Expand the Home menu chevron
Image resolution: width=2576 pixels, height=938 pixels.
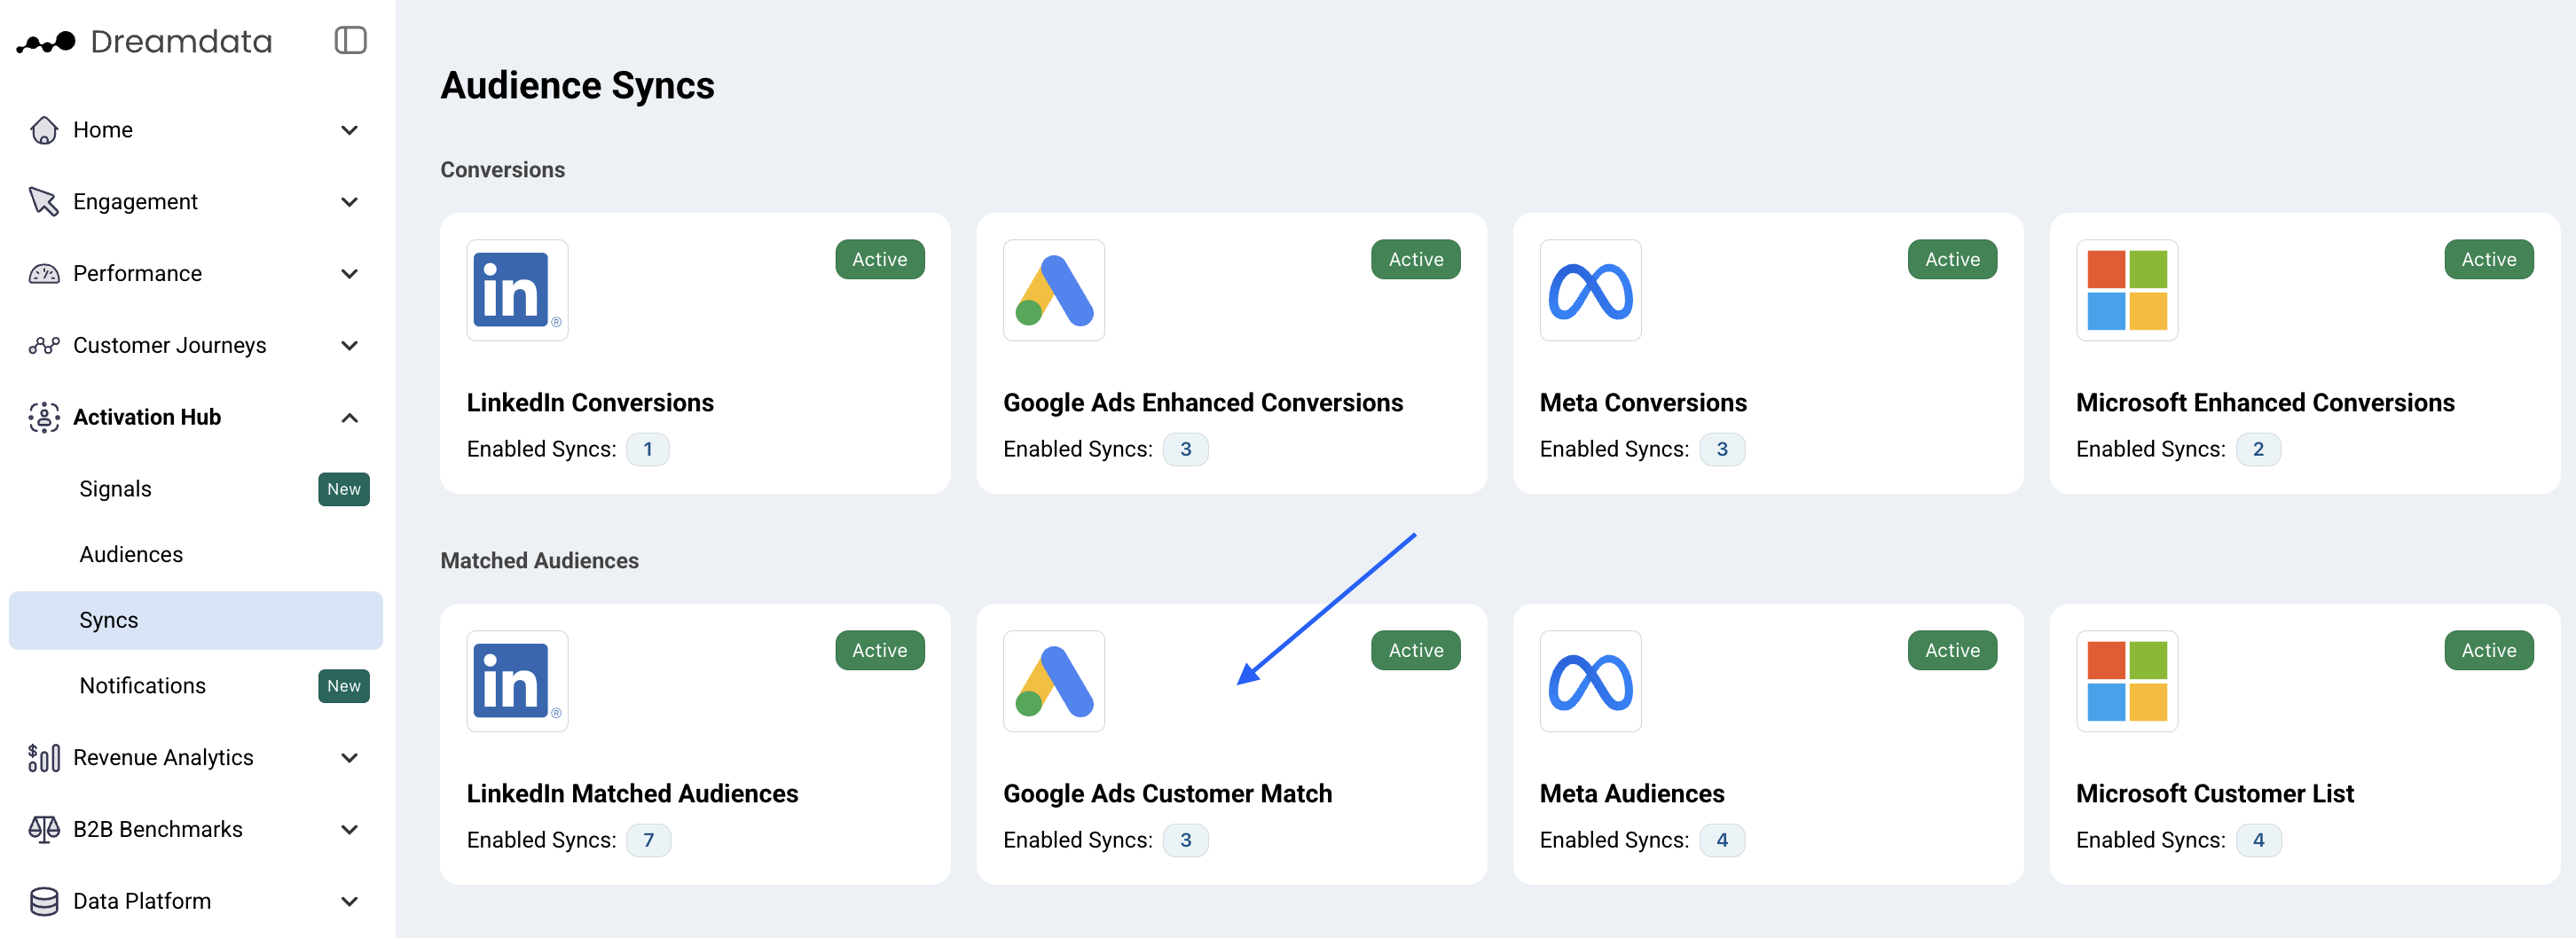pos(349,129)
